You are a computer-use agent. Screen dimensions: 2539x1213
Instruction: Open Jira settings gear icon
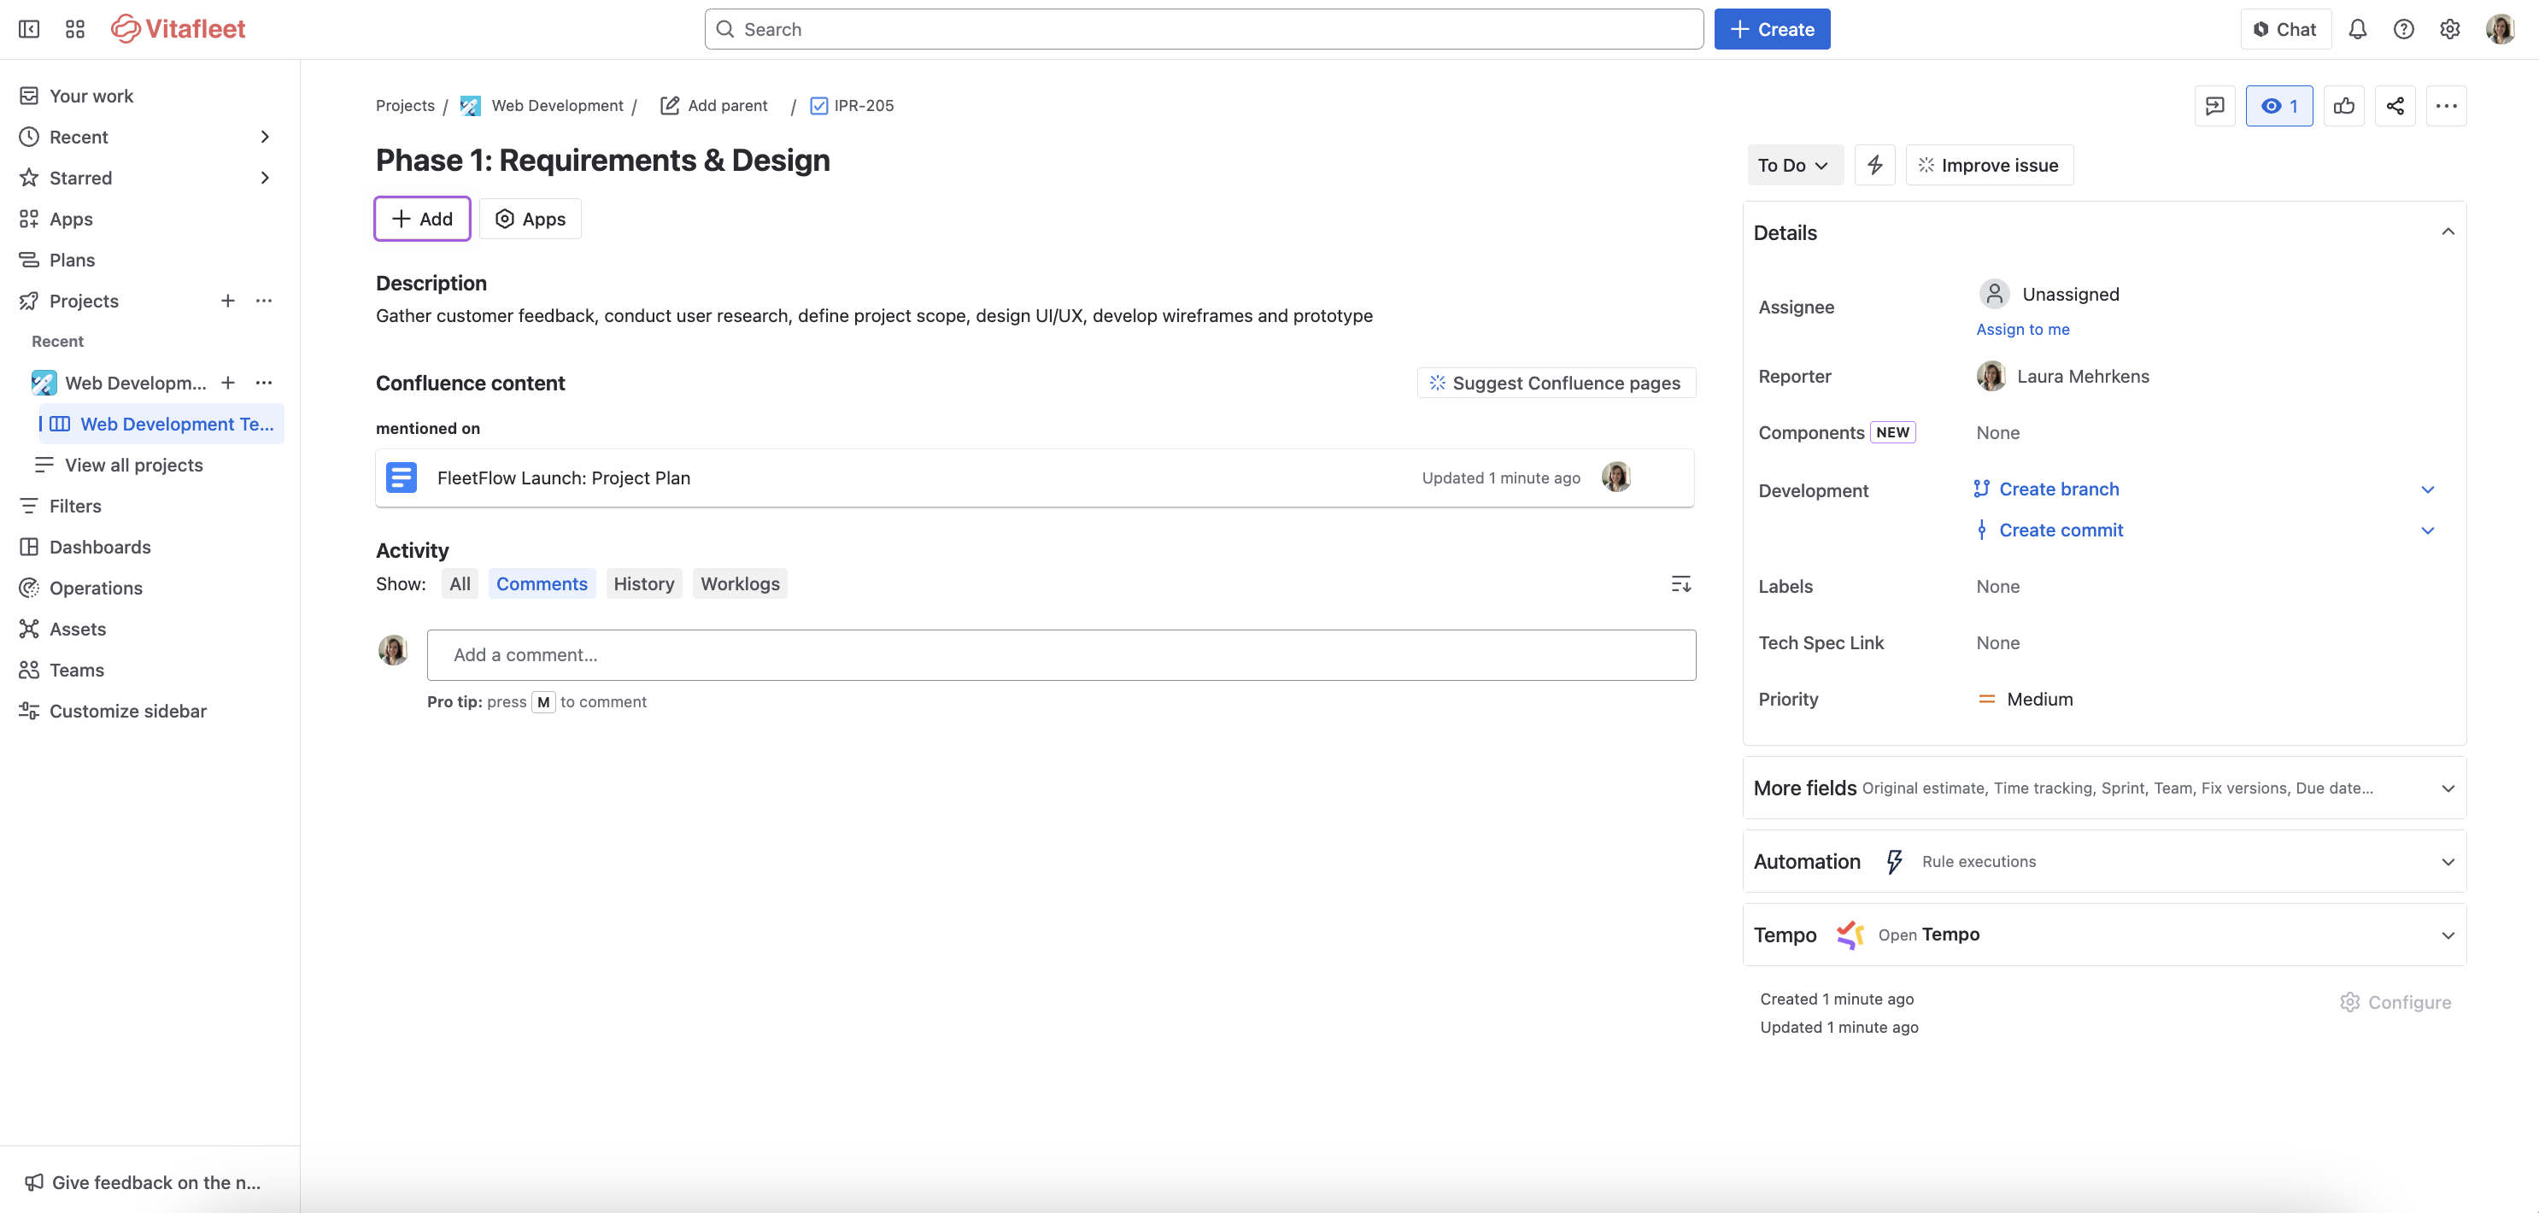2450,28
